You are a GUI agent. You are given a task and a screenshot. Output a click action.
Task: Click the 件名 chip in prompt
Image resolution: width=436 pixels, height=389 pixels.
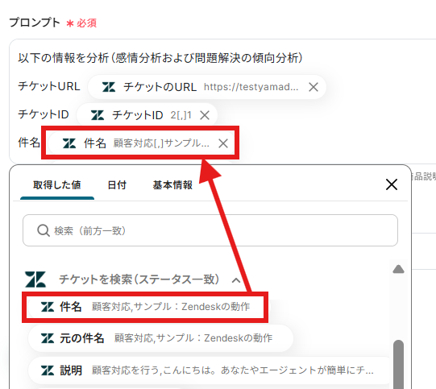coord(140,143)
